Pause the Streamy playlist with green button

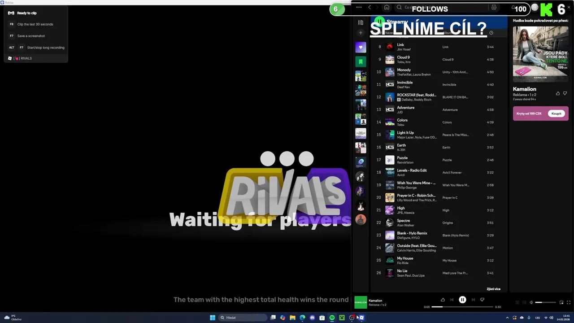380,22
